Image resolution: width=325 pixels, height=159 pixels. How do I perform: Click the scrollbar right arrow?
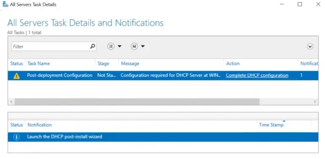[x=315, y=102]
